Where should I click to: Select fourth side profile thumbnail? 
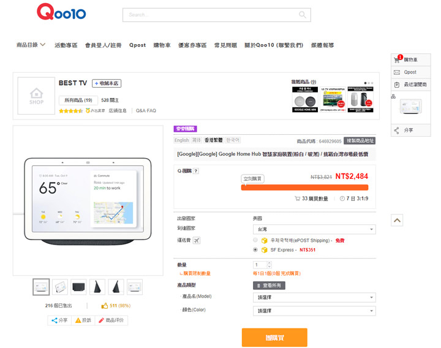click(97, 287)
